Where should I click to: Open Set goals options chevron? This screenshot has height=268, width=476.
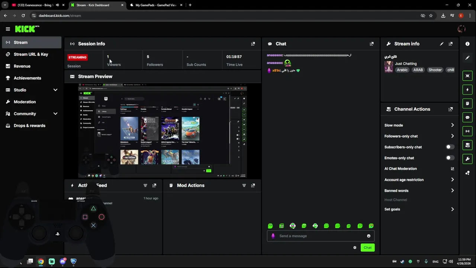(453, 210)
